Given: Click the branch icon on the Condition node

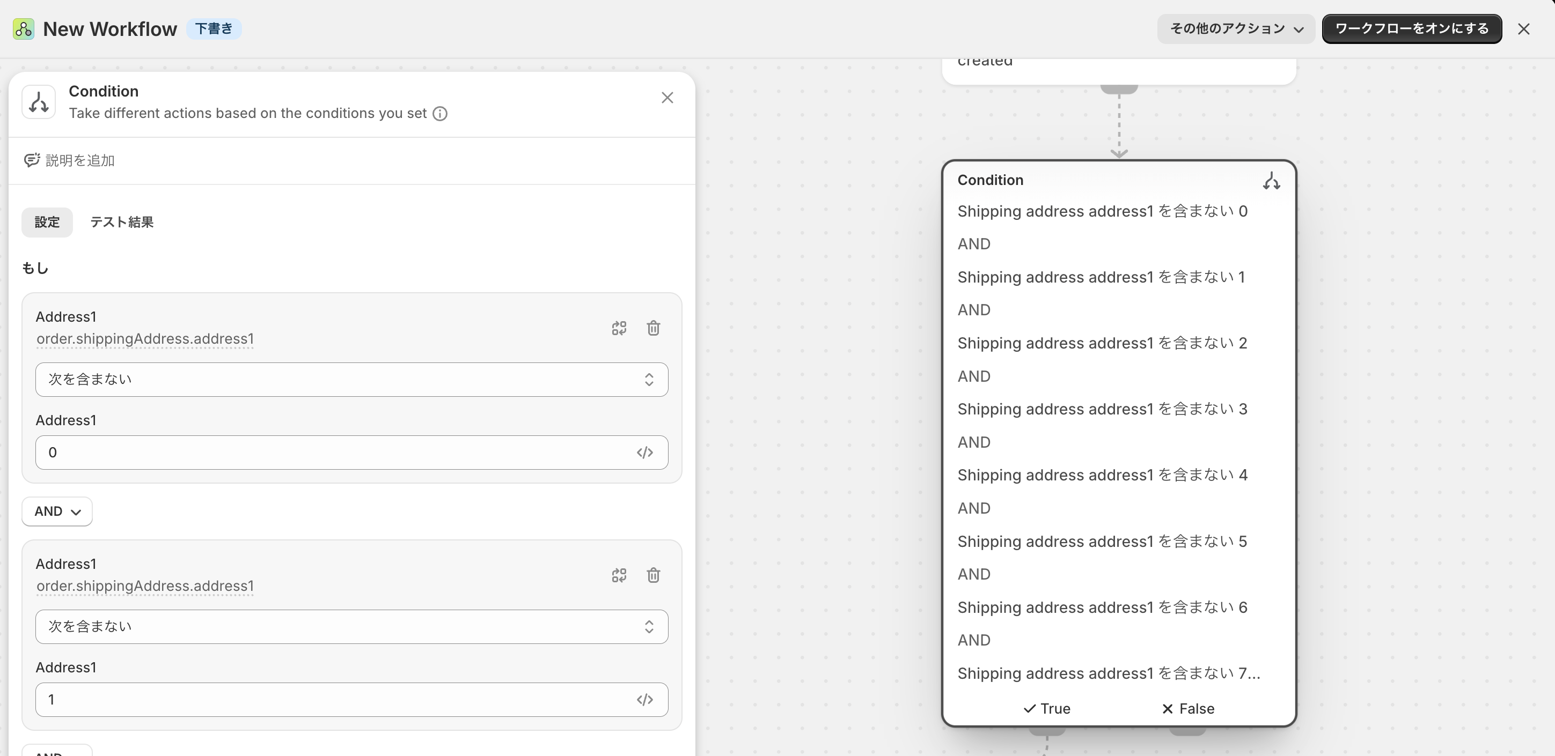Looking at the screenshot, I should [x=1271, y=180].
